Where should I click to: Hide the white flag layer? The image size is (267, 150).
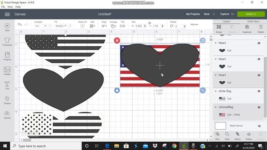click(259, 91)
